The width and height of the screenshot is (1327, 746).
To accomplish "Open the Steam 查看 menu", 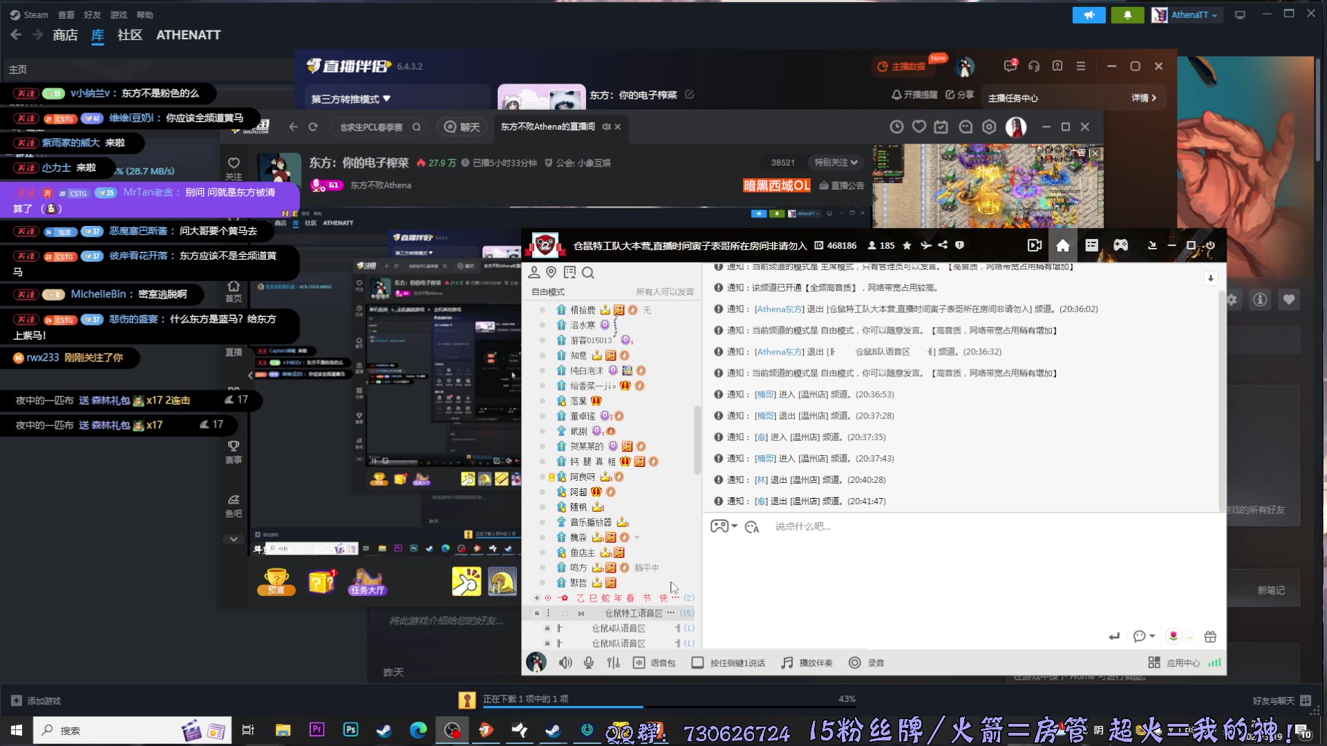I will (x=66, y=15).
